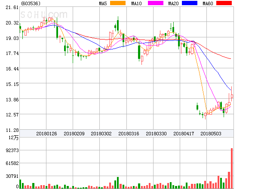
Task: Click the 17.74 price axis label
Action: pyautogui.click(x=12, y=53)
